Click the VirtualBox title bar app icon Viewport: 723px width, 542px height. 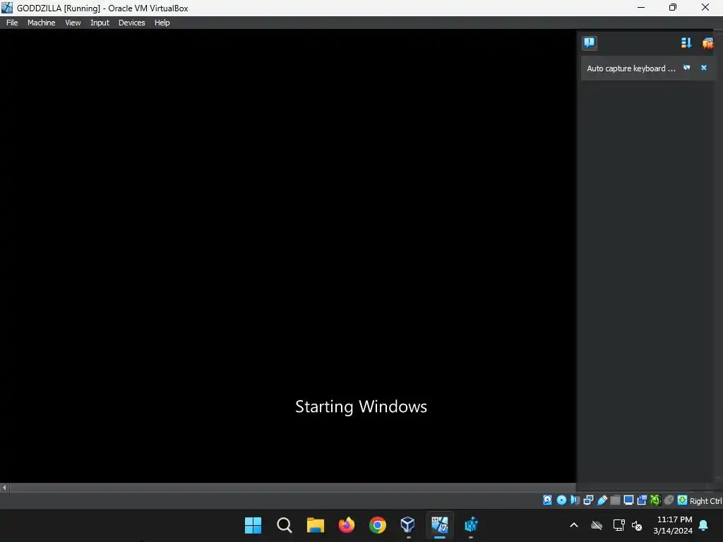(7, 7)
